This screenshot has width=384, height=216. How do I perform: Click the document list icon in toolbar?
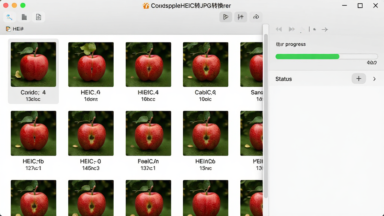click(39, 17)
